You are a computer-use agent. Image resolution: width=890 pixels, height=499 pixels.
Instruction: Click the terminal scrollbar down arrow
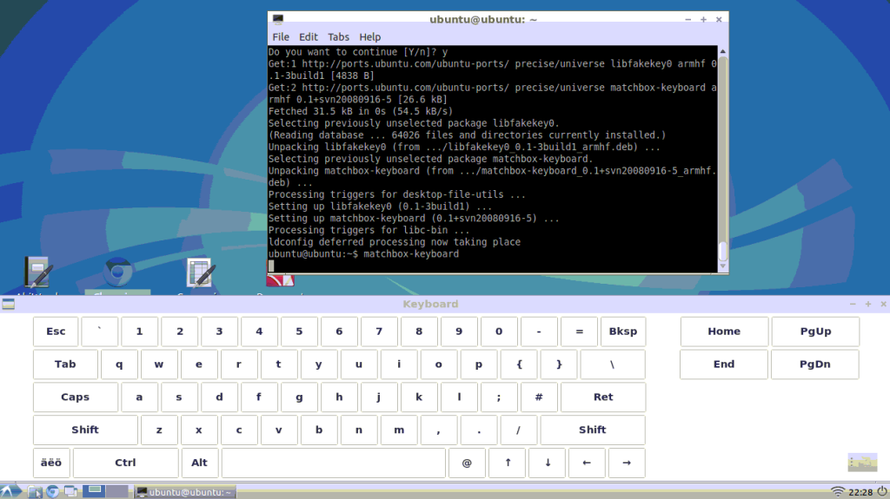click(722, 266)
